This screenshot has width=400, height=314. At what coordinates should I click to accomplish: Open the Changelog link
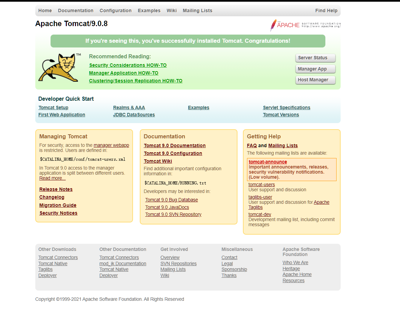[x=52, y=197]
